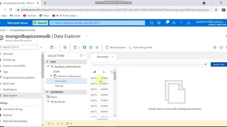Refresh the documents list
Image resolution: width=227 pixels, height=127 pixels.
(112, 72)
